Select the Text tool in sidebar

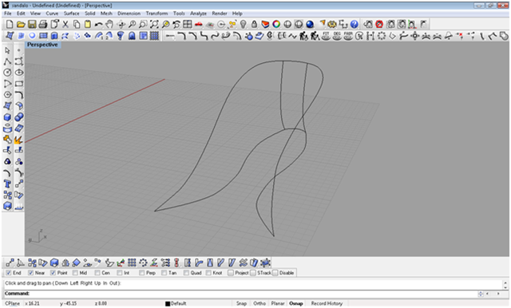[7, 184]
